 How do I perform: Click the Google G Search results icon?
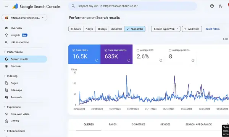(6, 59)
